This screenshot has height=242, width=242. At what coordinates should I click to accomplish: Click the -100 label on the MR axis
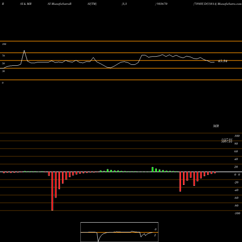[237, 213]
